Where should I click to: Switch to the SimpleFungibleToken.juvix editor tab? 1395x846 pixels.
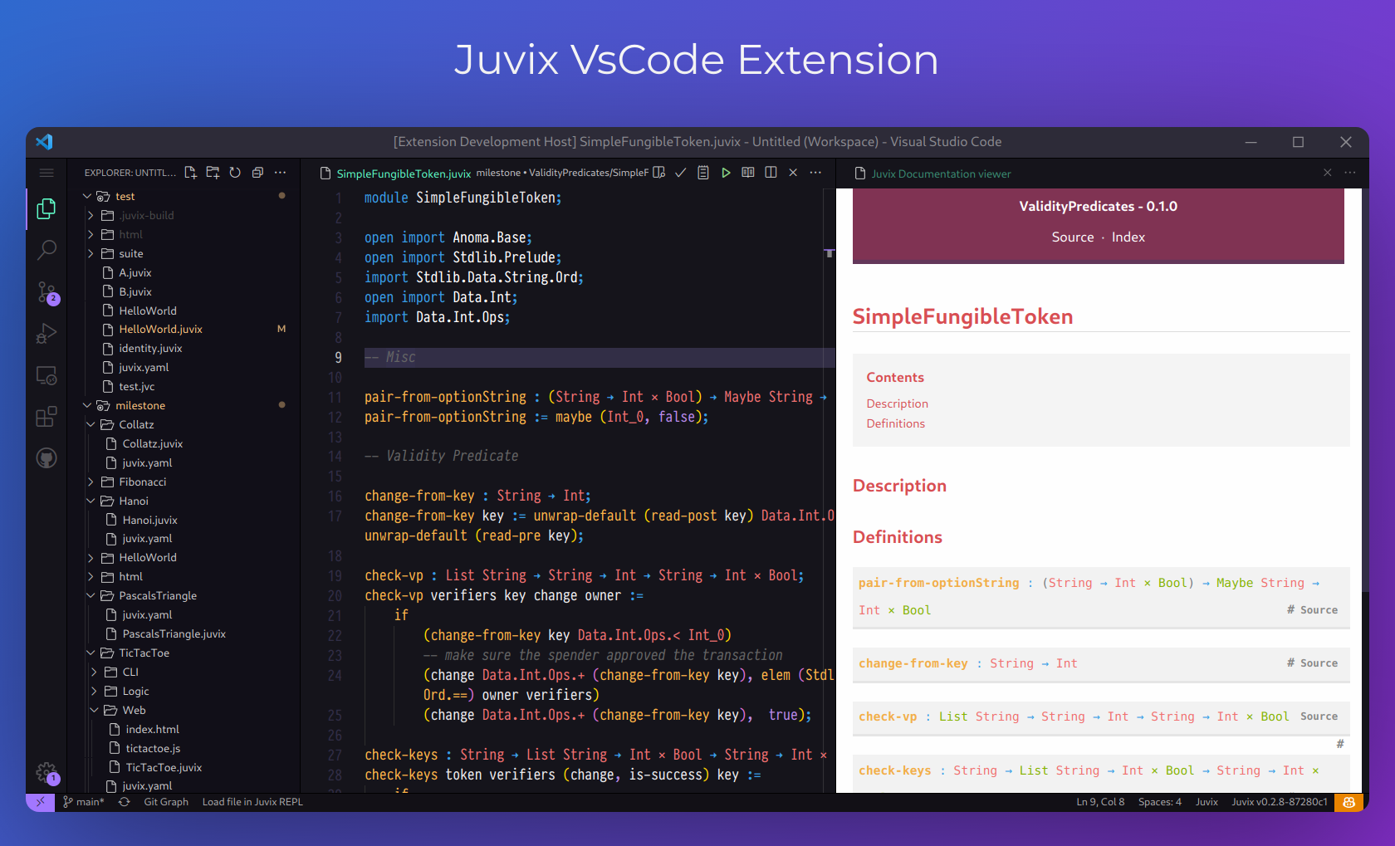402,174
